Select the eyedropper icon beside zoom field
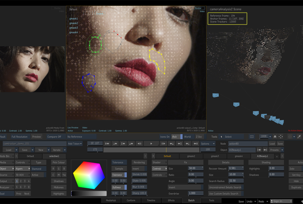303x204 pixels. point(298,137)
